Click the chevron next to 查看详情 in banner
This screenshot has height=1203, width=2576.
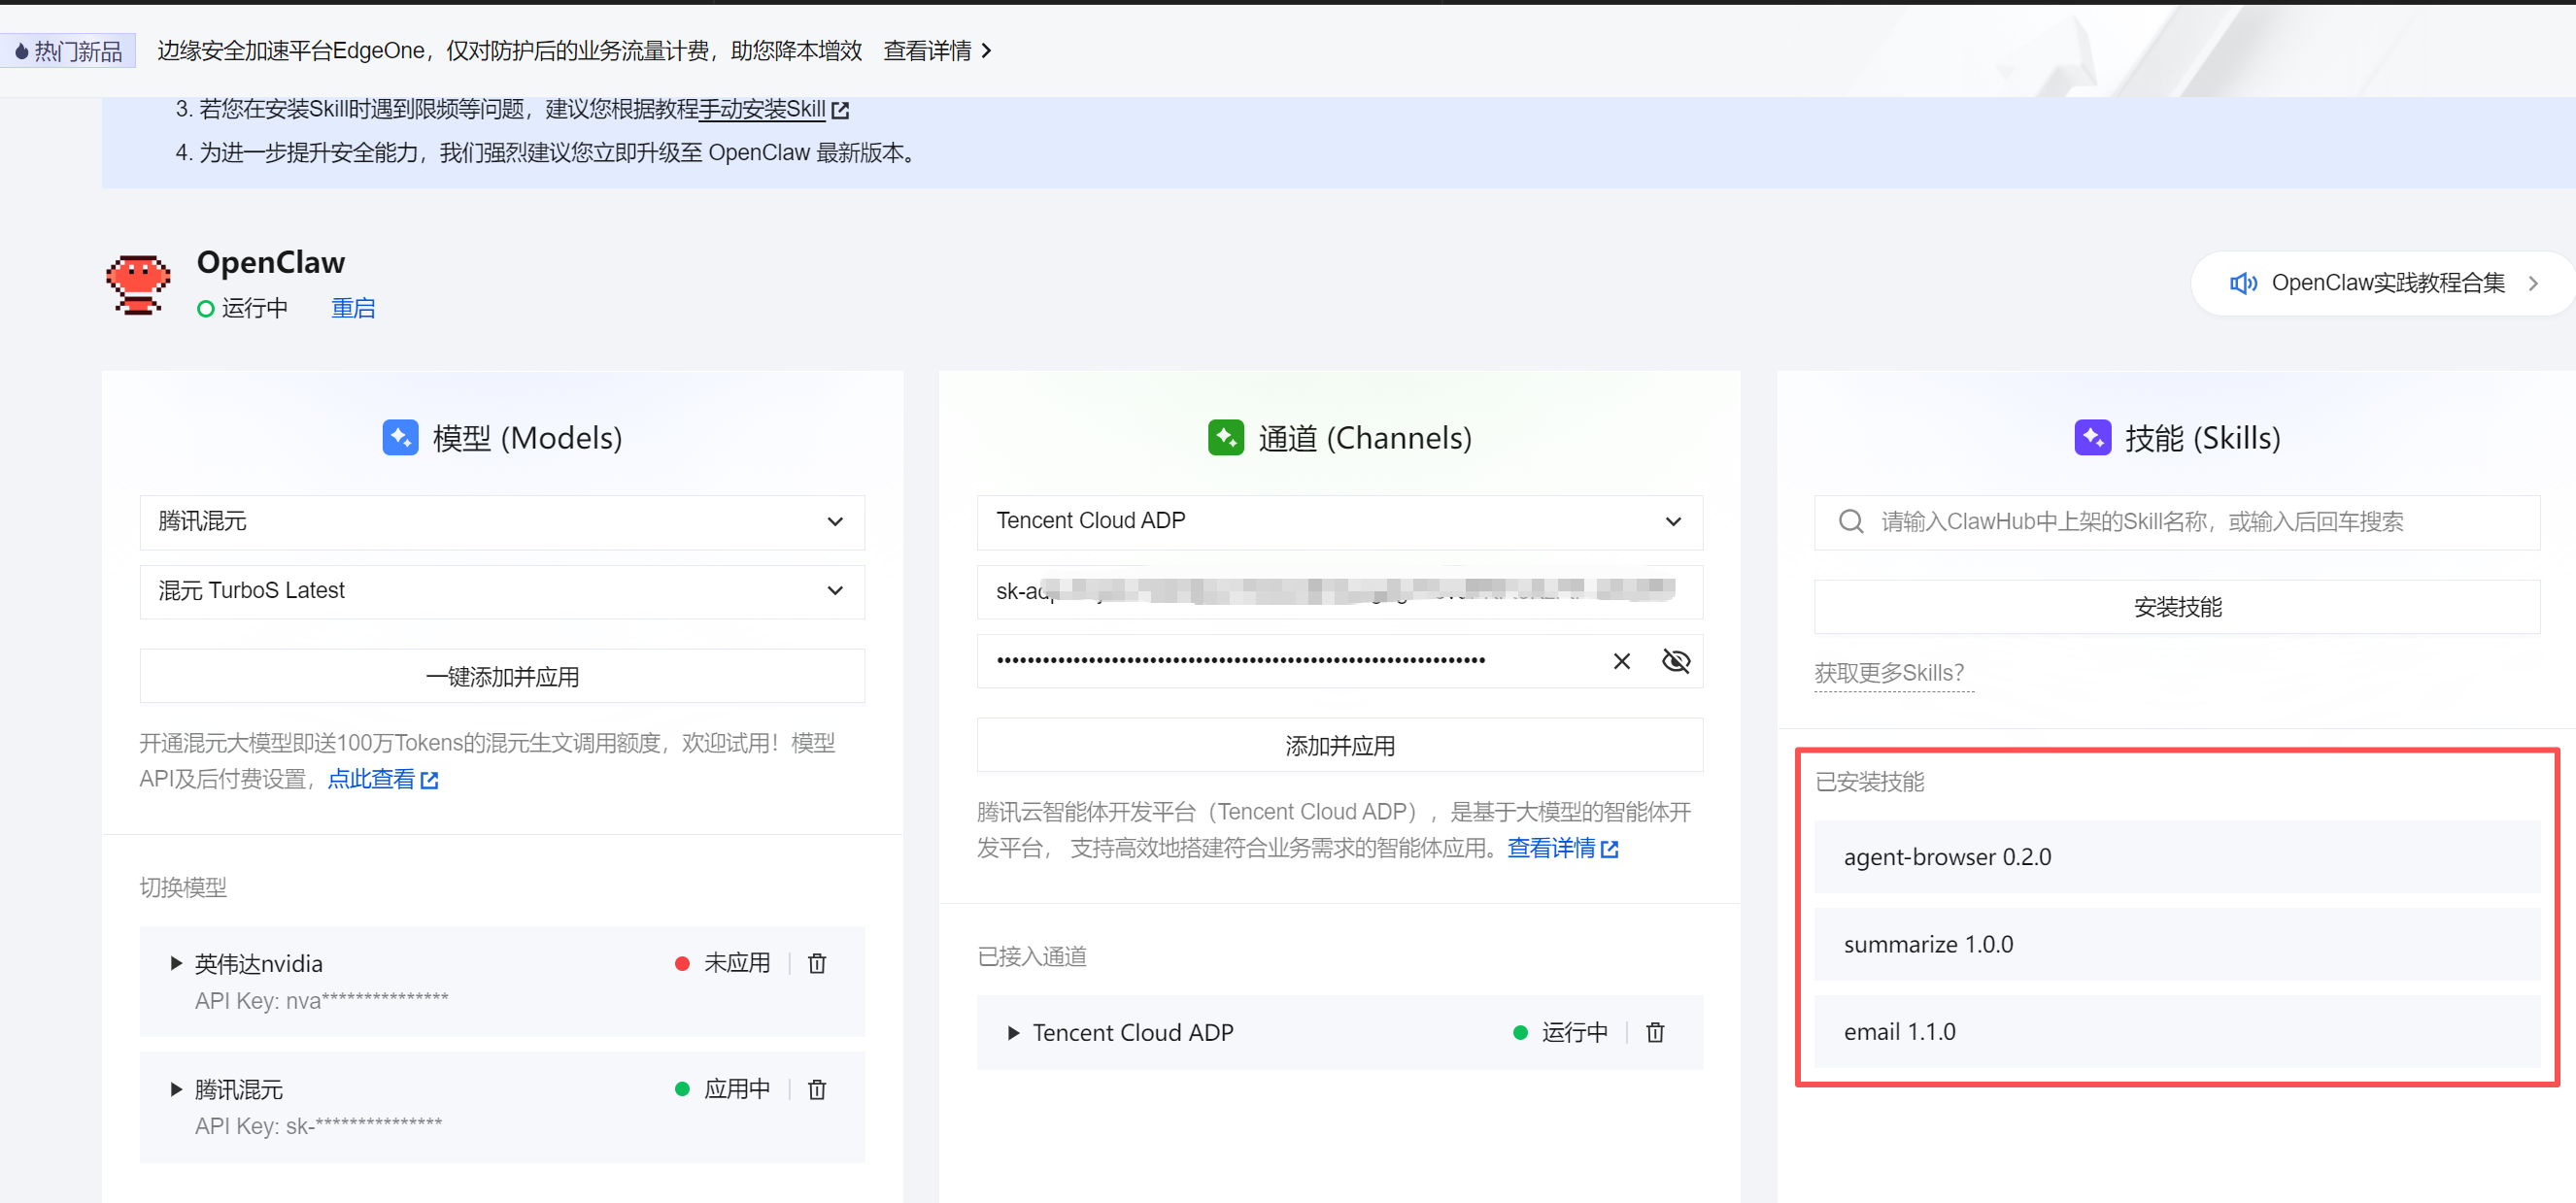987,51
